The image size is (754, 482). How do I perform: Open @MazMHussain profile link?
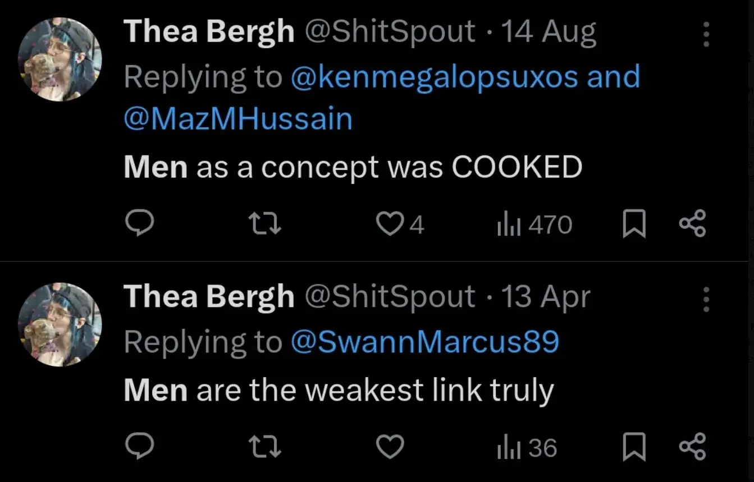[x=238, y=119]
